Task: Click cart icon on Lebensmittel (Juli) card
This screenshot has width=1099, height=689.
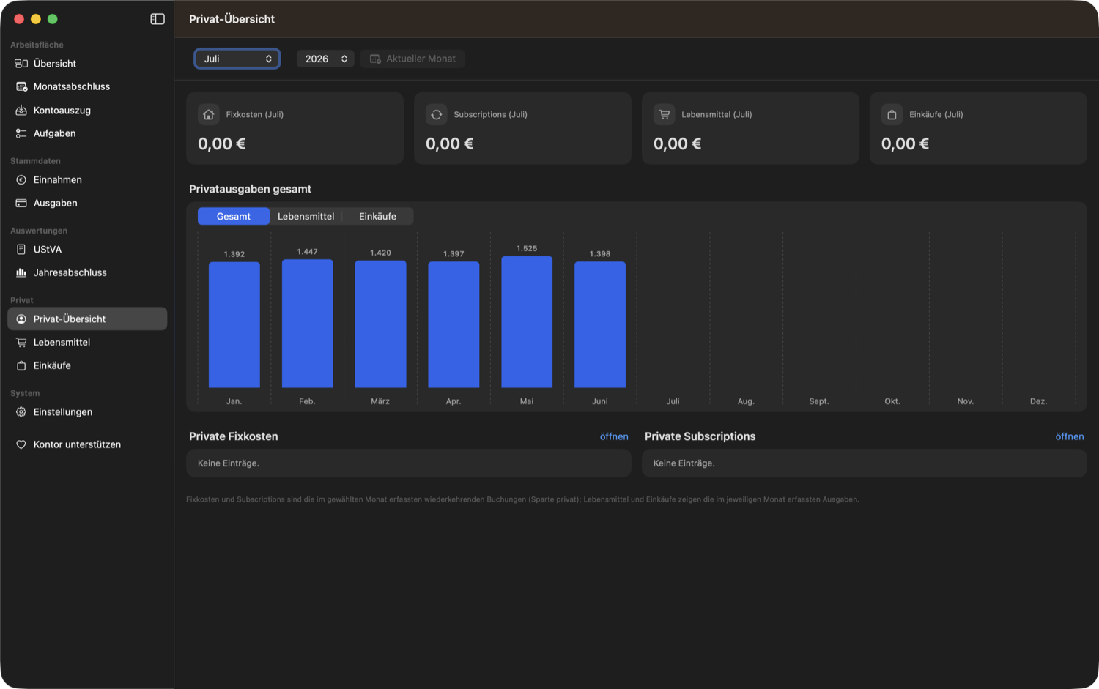Action: [x=665, y=114]
